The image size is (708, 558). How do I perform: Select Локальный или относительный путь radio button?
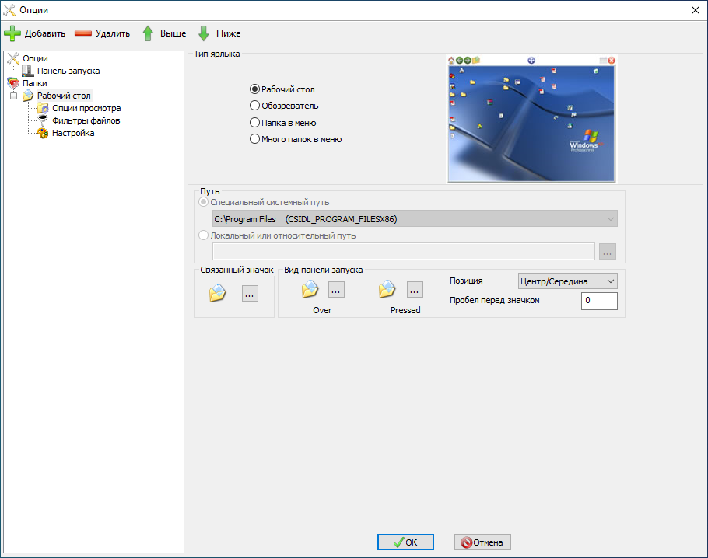[x=204, y=235]
